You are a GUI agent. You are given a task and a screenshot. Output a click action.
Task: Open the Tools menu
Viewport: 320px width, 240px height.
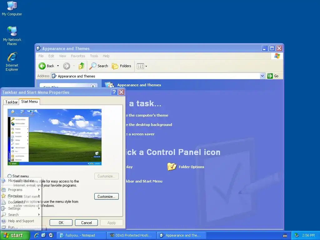click(x=94, y=56)
